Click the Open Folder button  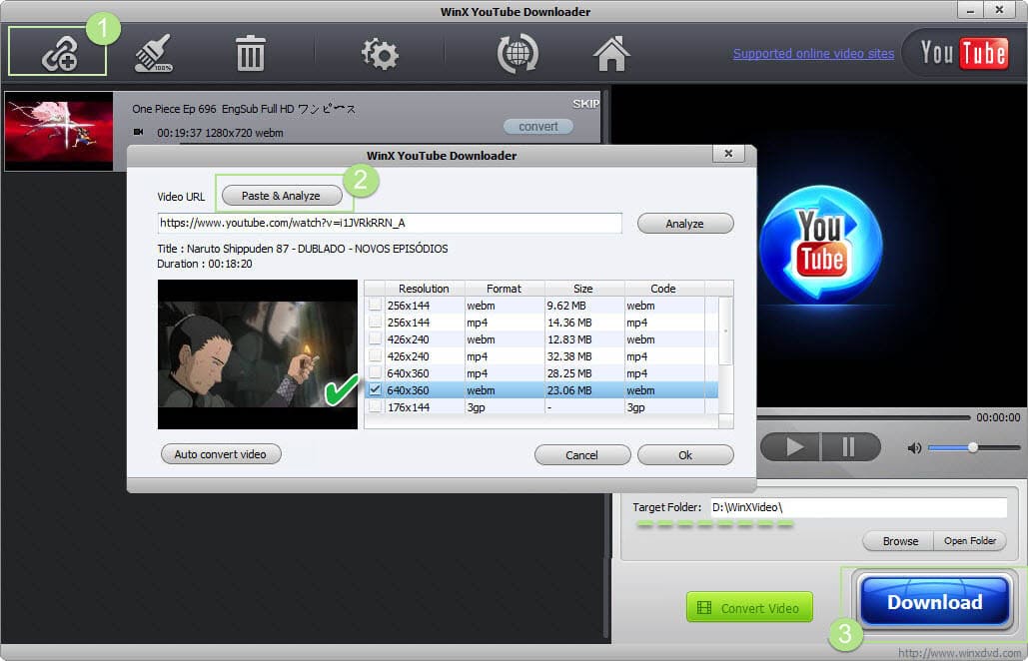point(970,541)
